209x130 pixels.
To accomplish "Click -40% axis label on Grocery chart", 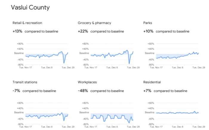I will point(86,60).
